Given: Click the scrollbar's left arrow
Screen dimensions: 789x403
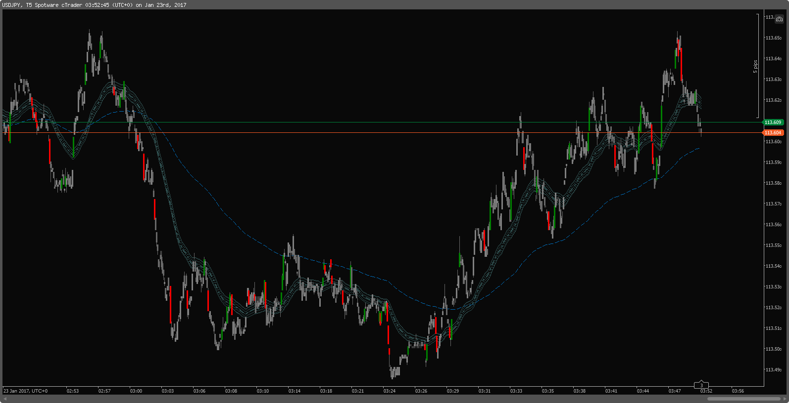Looking at the screenshot, I should tap(4, 399).
